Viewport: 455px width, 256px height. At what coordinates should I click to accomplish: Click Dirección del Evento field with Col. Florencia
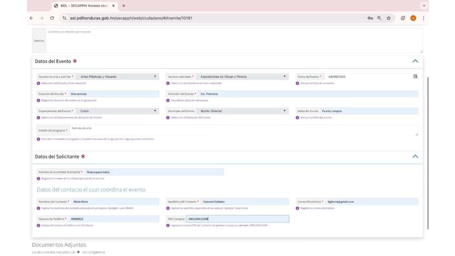pyautogui.click(x=308, y=94)
